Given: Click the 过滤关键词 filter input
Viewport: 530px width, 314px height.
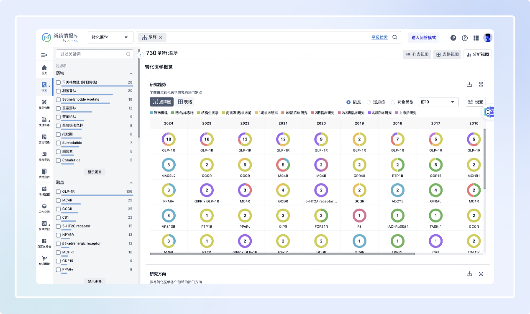Looking at the screenshot, I should tap(94, 54).
